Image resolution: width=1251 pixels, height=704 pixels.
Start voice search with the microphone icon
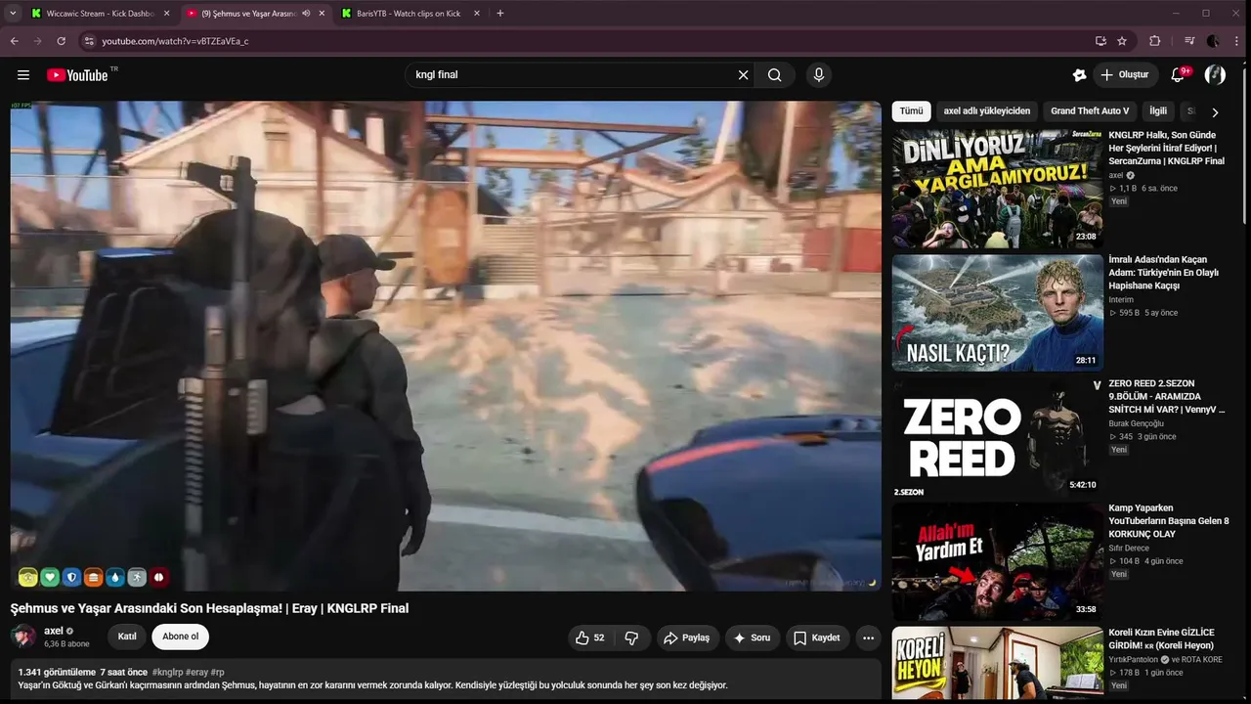click(819, 75)
